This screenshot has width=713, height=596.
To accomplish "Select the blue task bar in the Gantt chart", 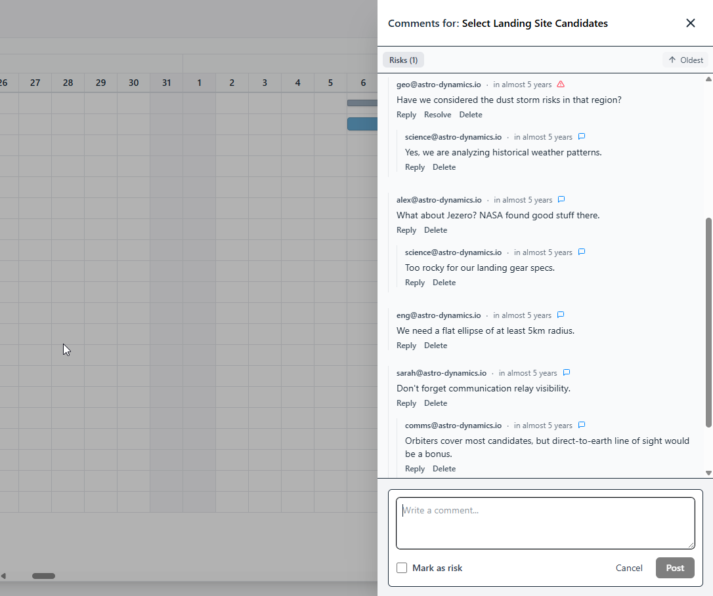I will pyautogui.click(x=362, y=124).
